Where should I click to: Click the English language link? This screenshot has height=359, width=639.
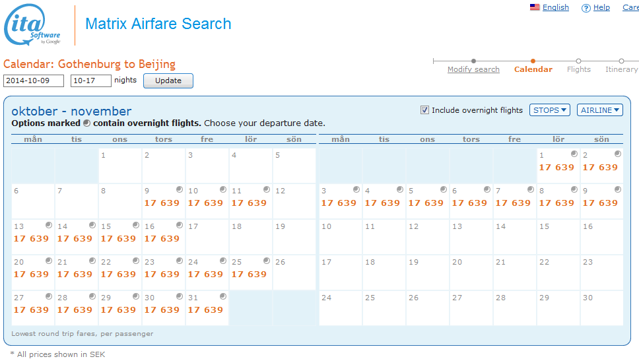point(555,7)
